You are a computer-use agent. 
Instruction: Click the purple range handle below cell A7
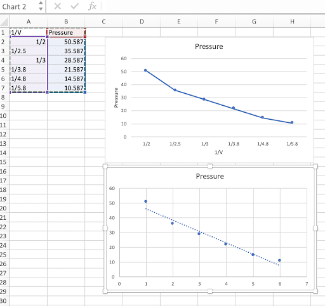click(x=47, y=92)
